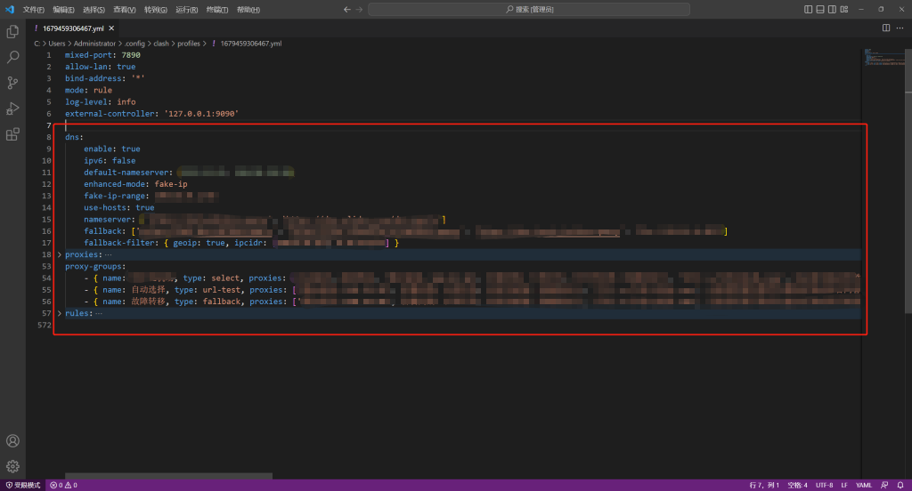Screen dimensions: 912x491
Task: Go forward with the right arrow
Action: point(359,9)
